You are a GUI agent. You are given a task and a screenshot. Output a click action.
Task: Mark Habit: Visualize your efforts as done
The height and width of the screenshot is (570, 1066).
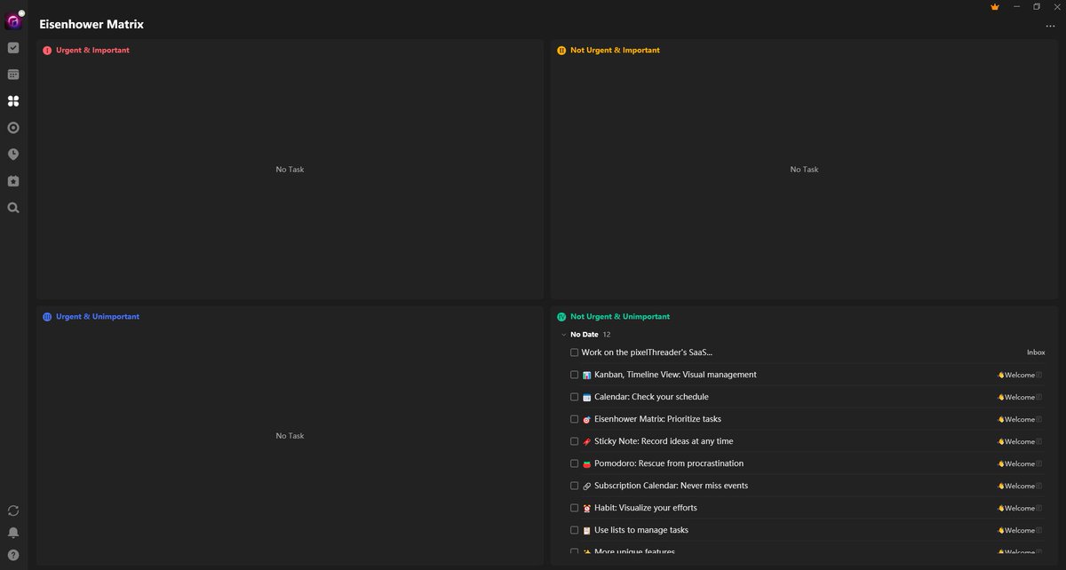click(x=574, y=507)
